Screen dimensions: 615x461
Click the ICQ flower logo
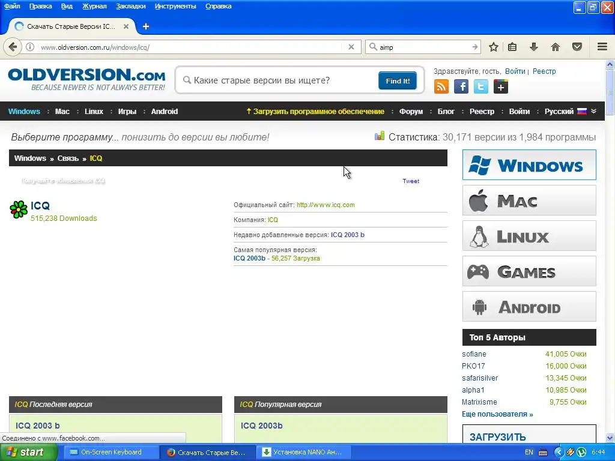click(x=19, y=209)
